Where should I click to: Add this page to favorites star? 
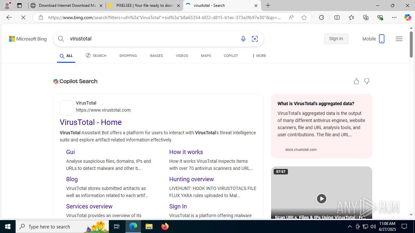304,17
